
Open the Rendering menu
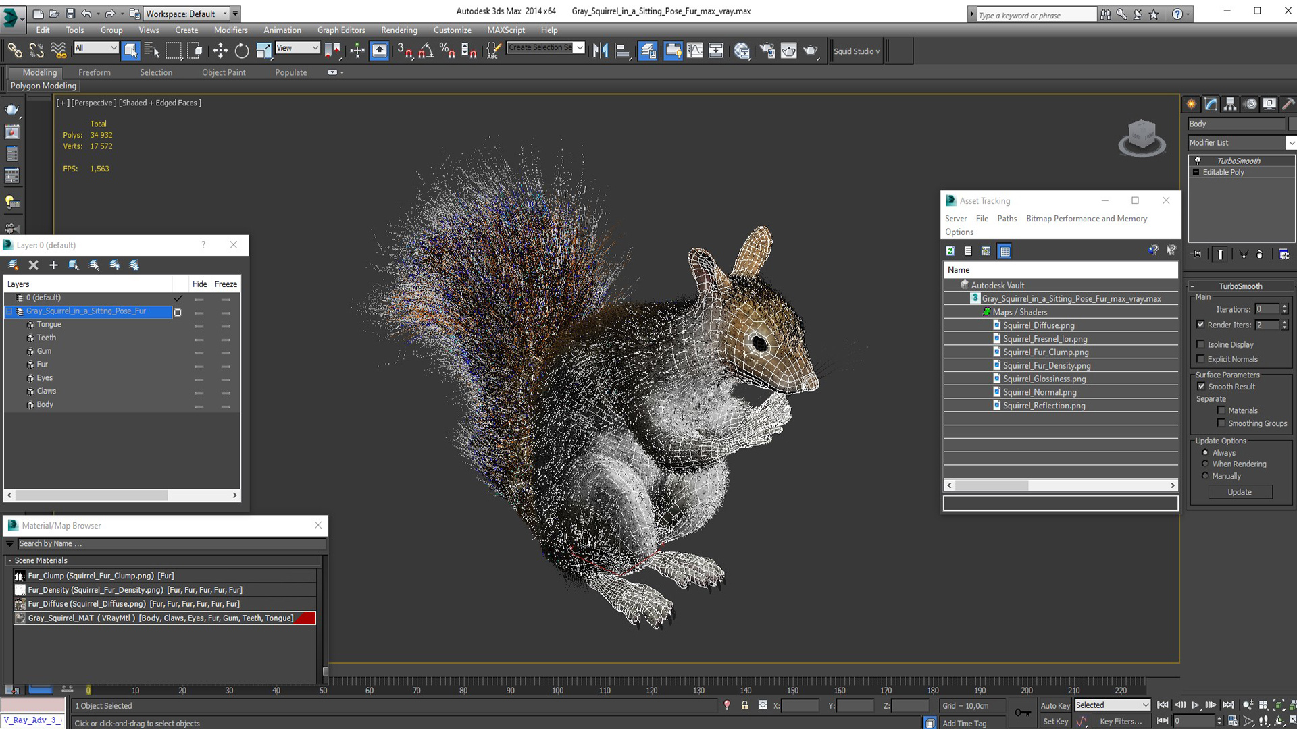pos(399,30)
